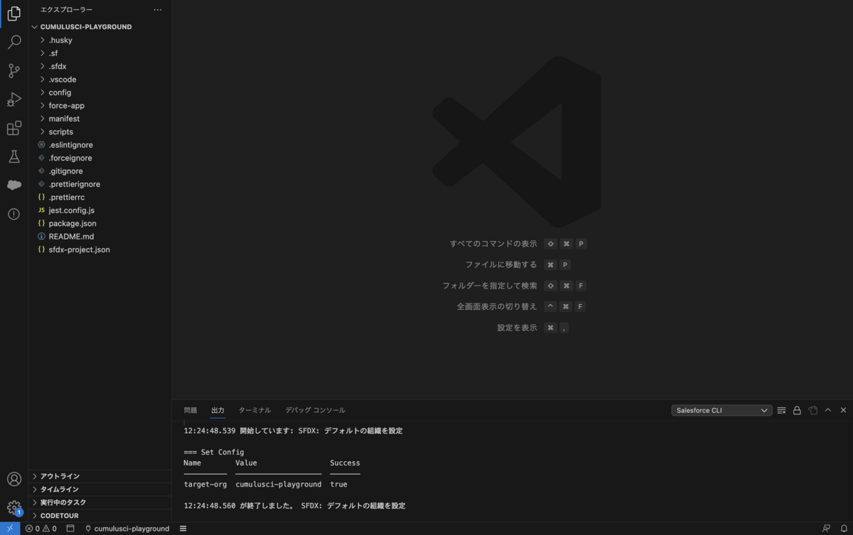This screenshot has height=535, width=853.
Task: Toggle output scroll lock
Action: (797, 411)
